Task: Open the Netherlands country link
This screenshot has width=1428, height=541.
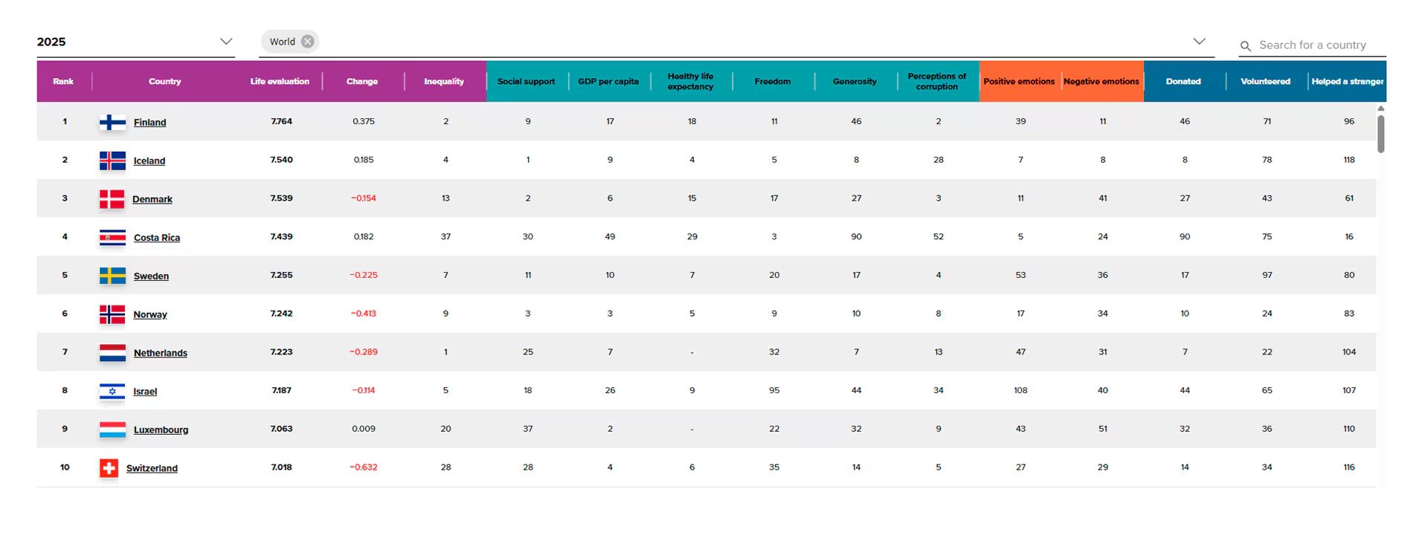Action: pos(161,353)
